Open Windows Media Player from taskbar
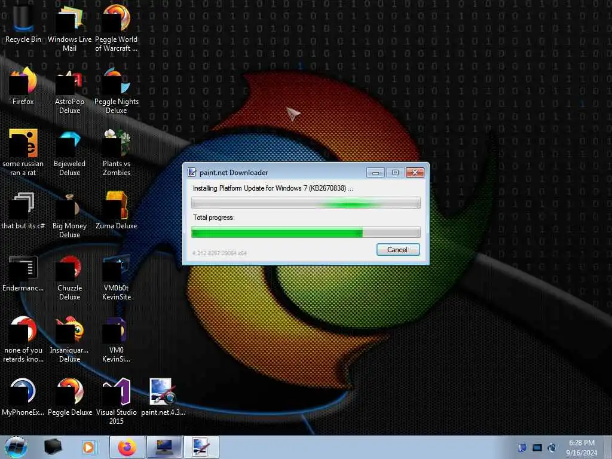Screen dimensions: 612x459 tap(89, 447)
